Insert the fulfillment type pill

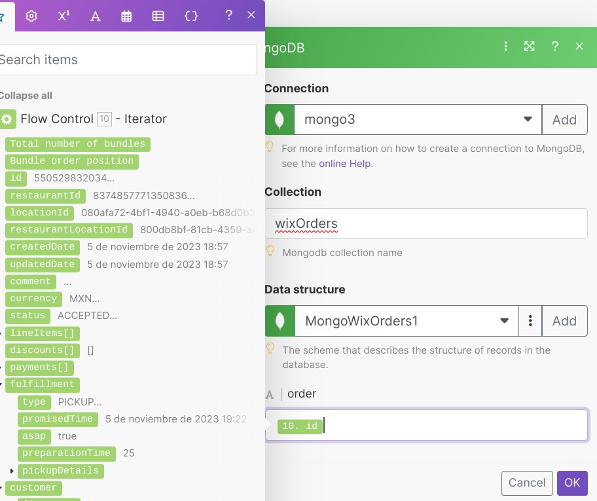pos(34,402)
